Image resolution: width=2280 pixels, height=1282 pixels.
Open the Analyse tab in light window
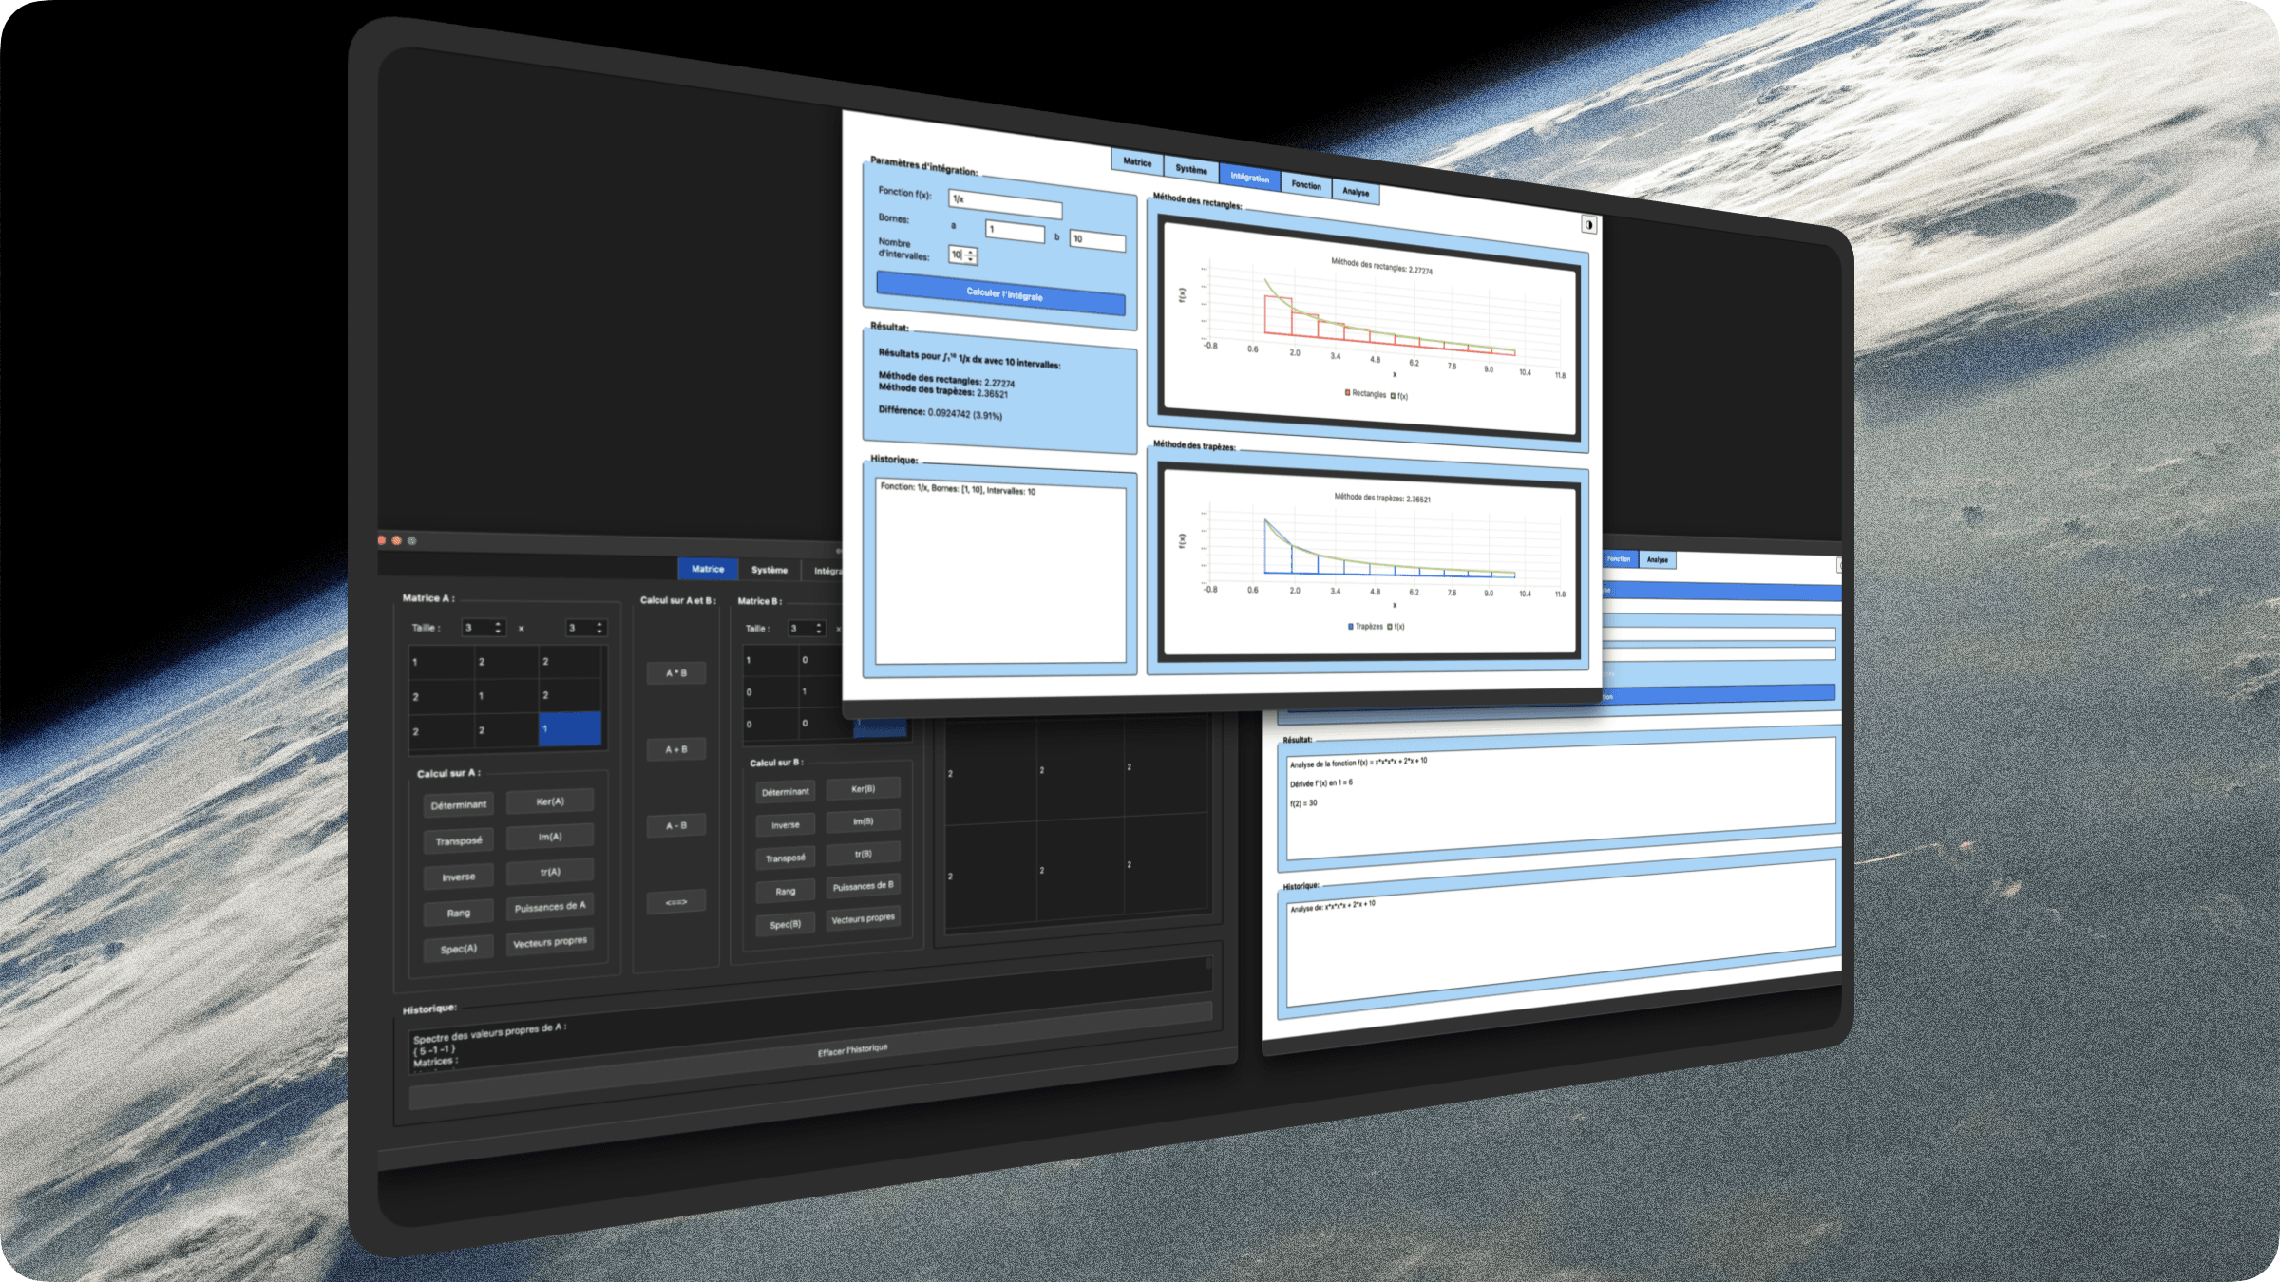(x=1355, y=192)
